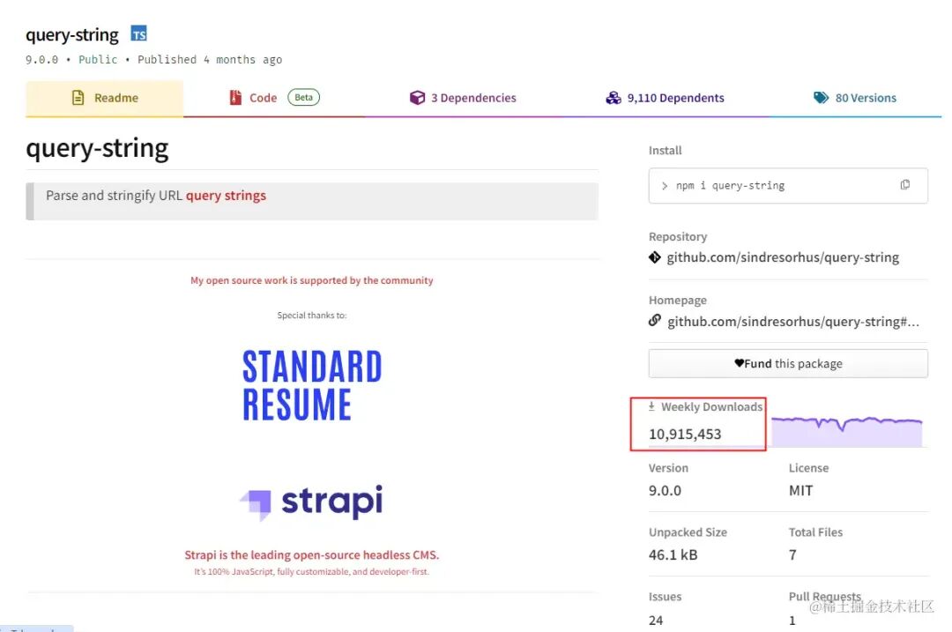The width and height of the screenshot is (952, 632).
Task: Click the weekly downloads sparkline chart
Action: 847,431
